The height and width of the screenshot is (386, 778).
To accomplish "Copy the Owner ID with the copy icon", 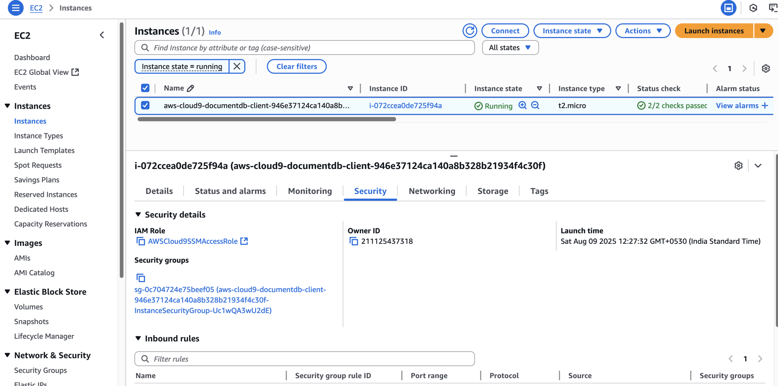I will tap(354, 241).
